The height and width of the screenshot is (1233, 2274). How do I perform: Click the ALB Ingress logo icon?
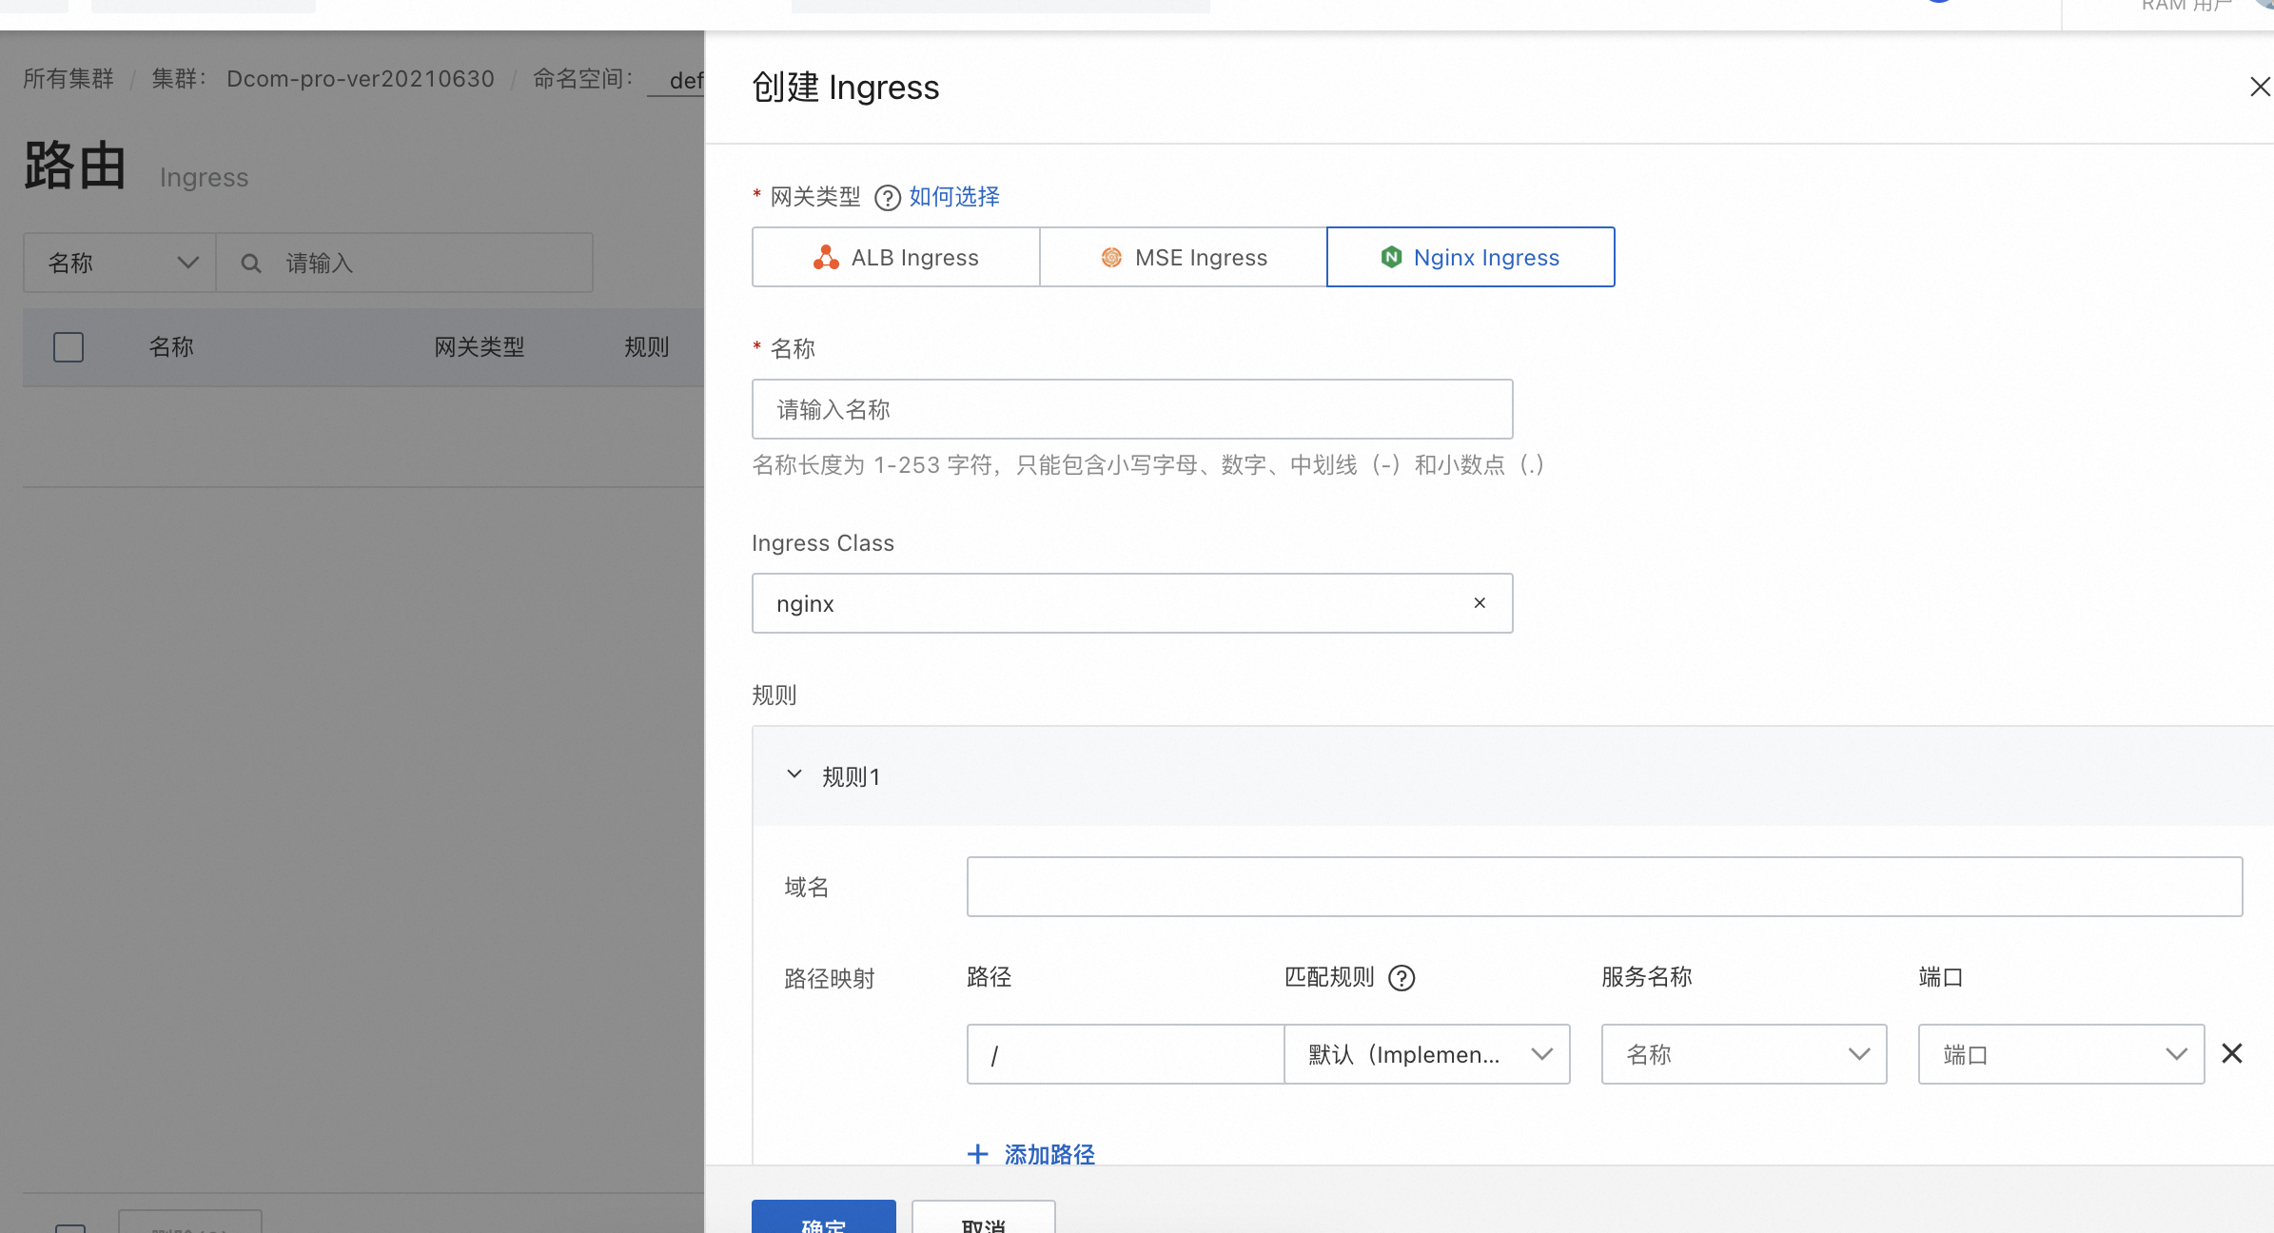tap(826, 257)
